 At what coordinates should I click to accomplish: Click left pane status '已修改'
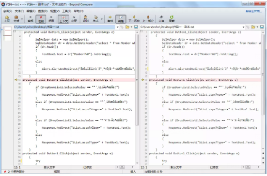coord(88,167)
